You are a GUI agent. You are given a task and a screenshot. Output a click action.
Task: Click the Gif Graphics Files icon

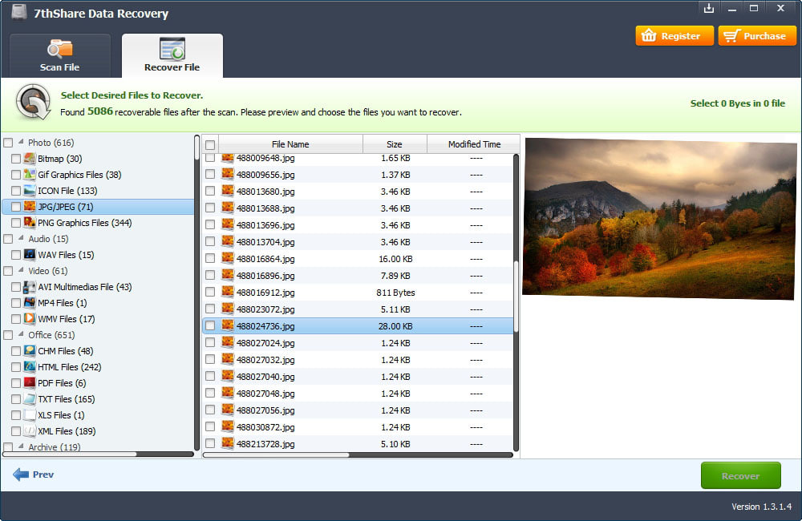(x=30, y=175)
